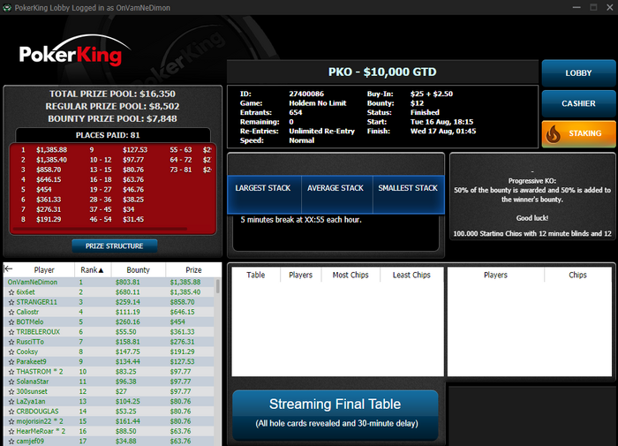Star the player LaZya1an
The height and width of the screenshot is (446, 618).
11,402
